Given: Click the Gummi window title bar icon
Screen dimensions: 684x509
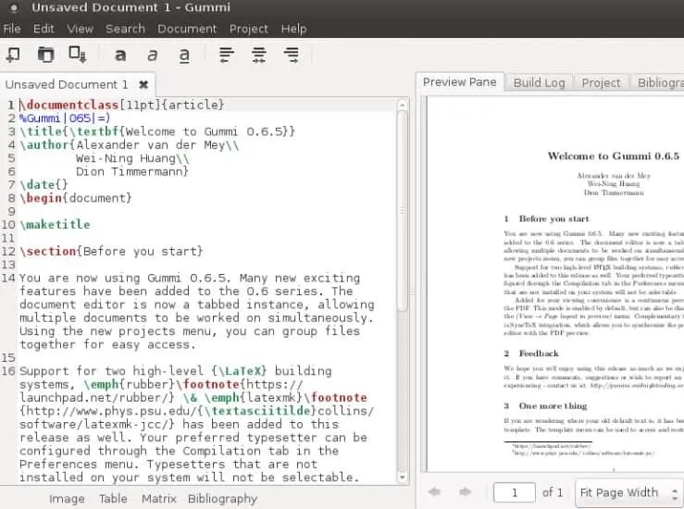Looking at the screenshot, I should [15, 7].
